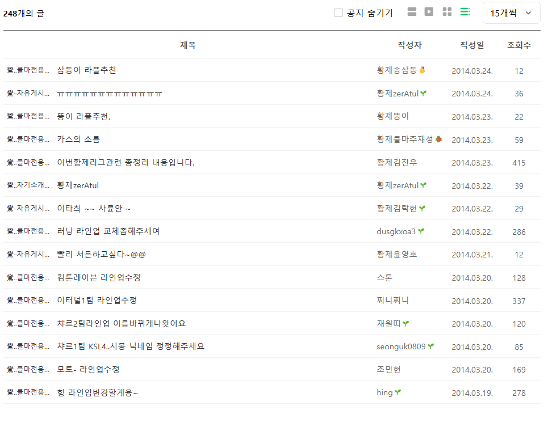Open the post 이번황제리그관련 총정리 내용입니다.

tap(126, 163)
